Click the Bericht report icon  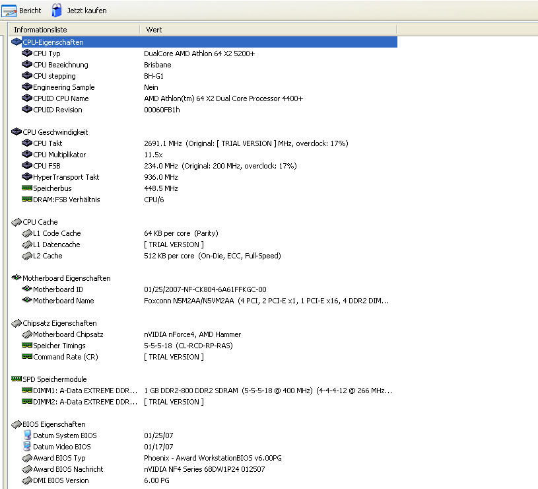[x=9, y=11]
